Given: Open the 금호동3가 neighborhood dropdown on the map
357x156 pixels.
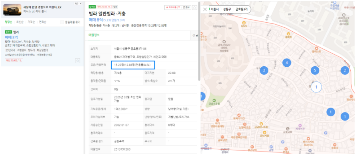Looking at the screenshot, I should [242, 10].
